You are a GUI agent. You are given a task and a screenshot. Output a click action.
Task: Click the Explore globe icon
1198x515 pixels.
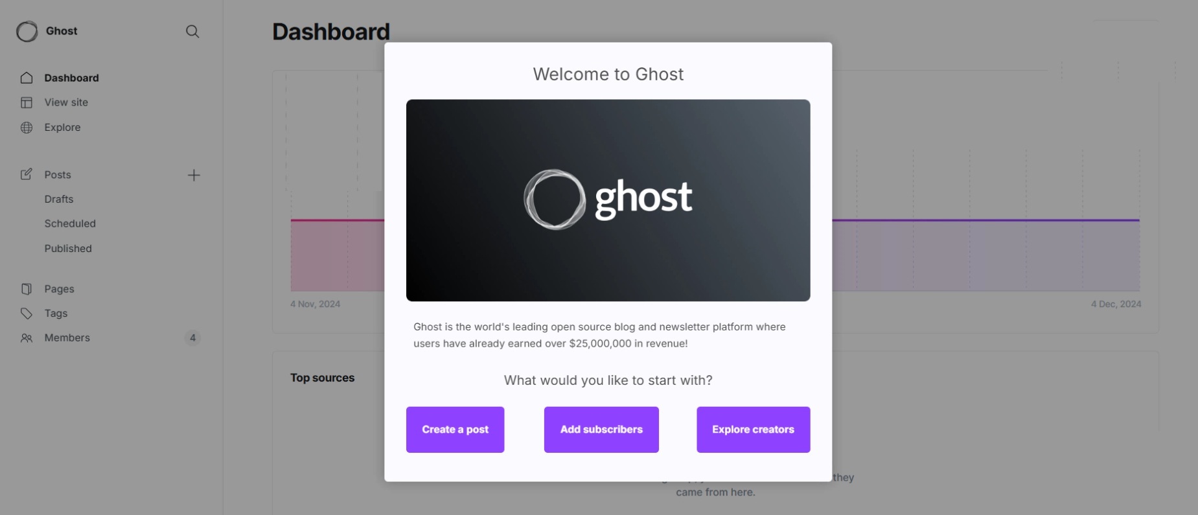point(27,128)
